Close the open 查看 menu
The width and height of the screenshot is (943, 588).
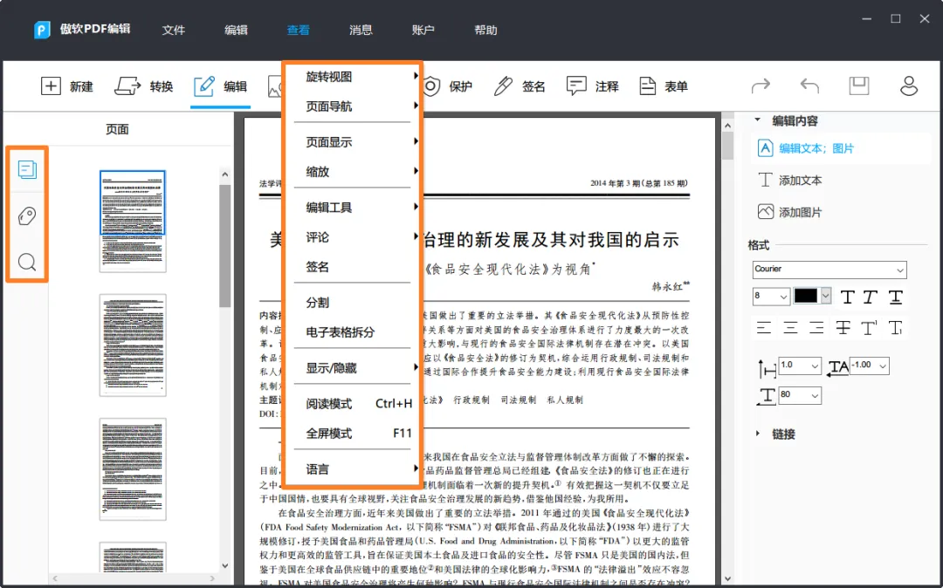pyautogui.click(x=299, y=30)
